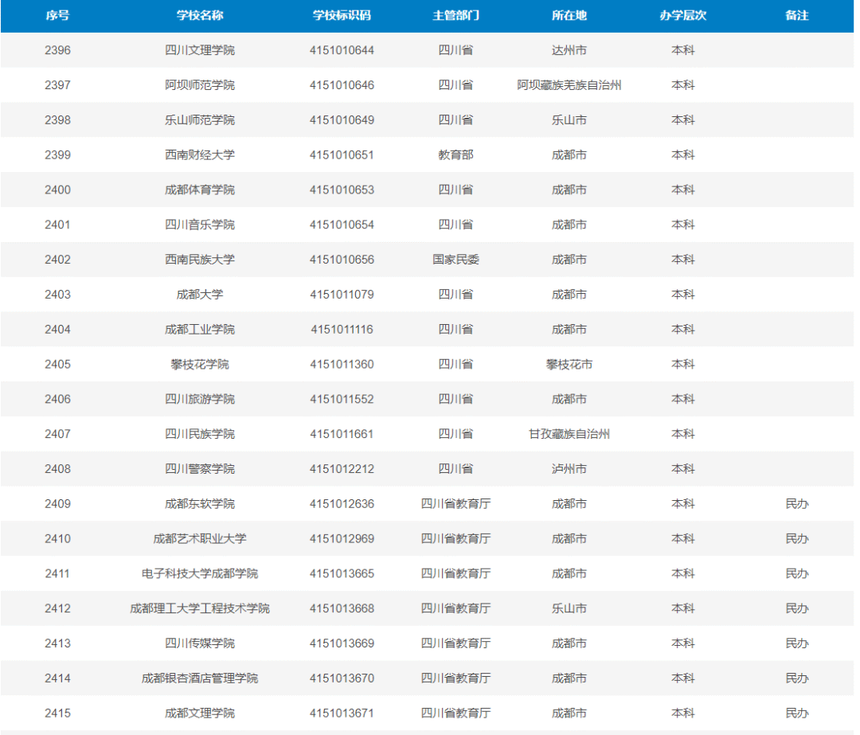Select school name 四川警察学院

(200, 469)
